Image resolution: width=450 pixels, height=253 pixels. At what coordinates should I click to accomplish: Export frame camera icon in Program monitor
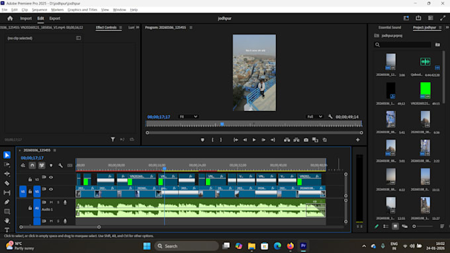point(306,140)
